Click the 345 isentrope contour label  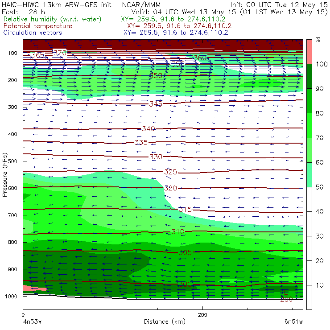pyautogui.click(x=156, y=104)
